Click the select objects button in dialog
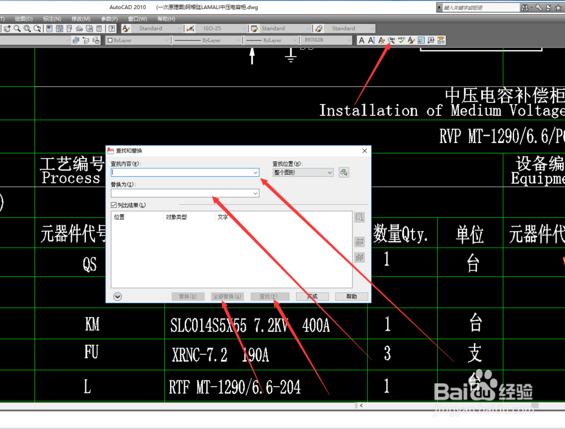Image resolution: width=565 pixels, height=429 pixels. (344, 172)
